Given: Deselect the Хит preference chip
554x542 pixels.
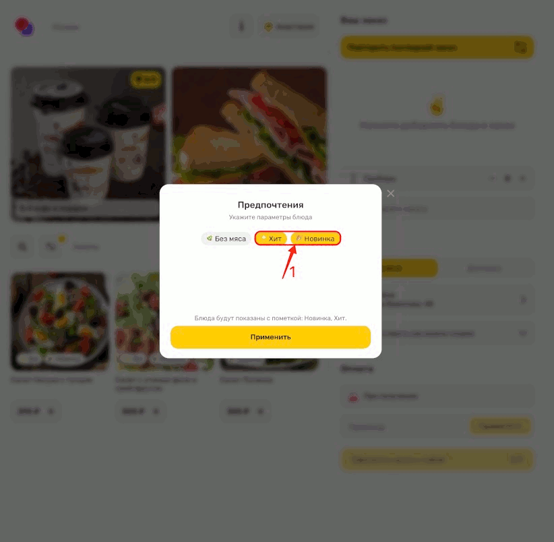Looking at the screenshot, I should point(272,239).
